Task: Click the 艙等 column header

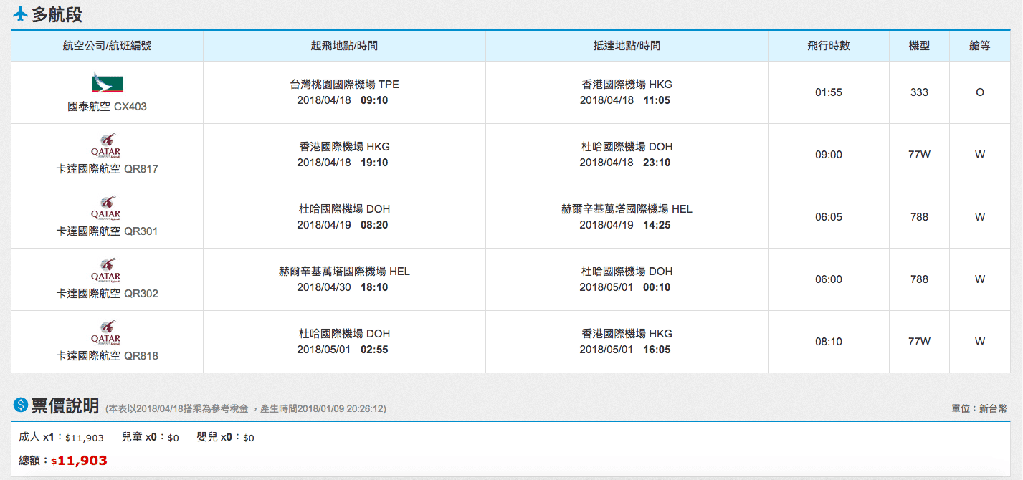Action: (979, 46)
